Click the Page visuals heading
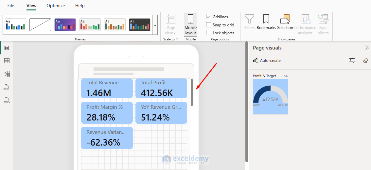 (267, 48)
